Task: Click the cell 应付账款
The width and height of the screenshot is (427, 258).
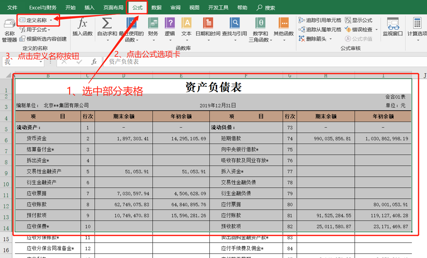Action: click(246, 215)
